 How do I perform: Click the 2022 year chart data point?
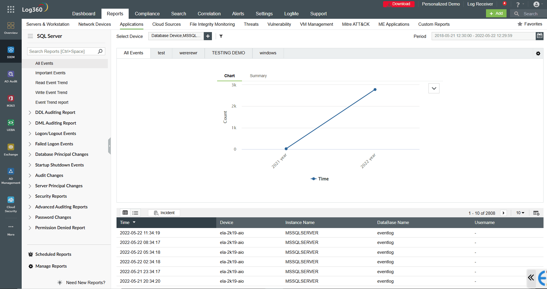pyautogui.click(x=375, y=90)
